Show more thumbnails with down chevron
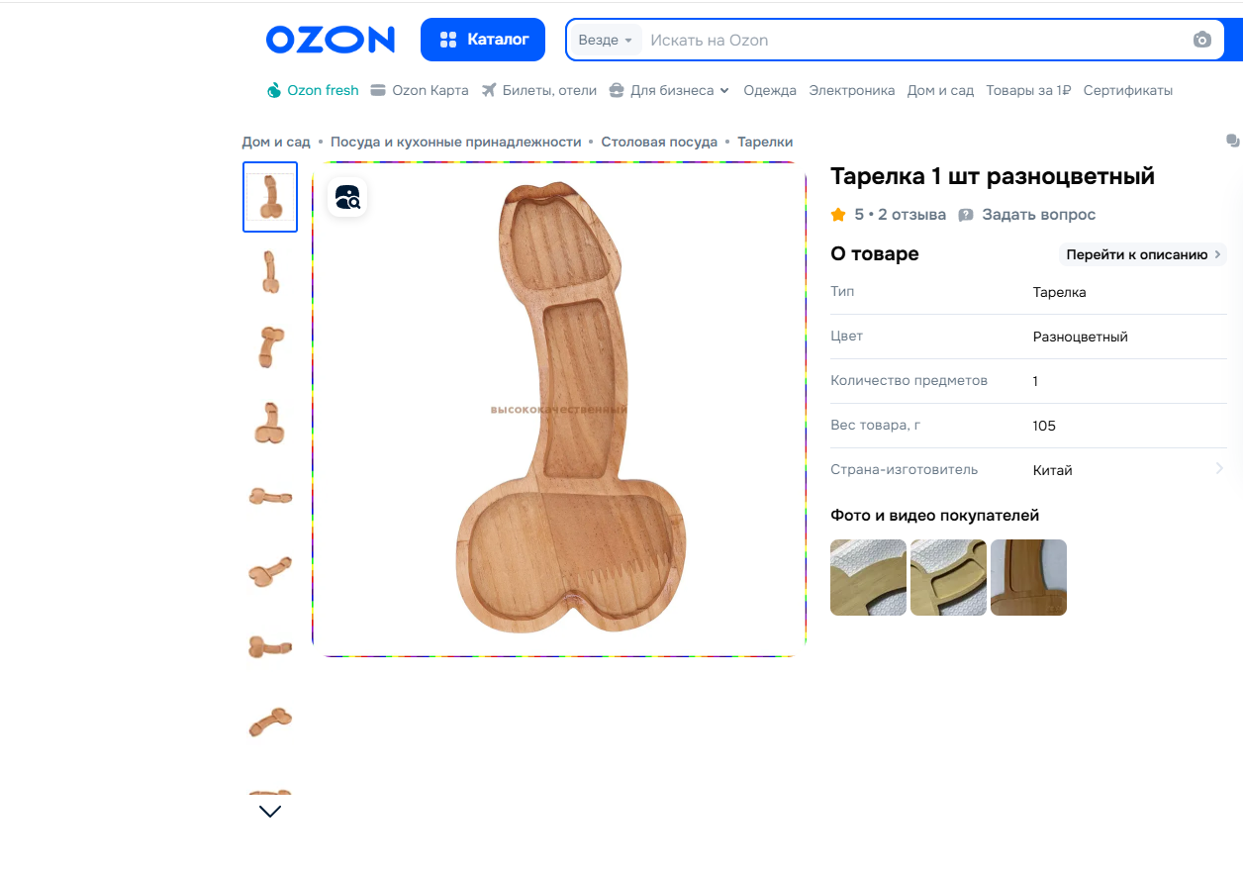Image resolution: width=1243 pixels, height=871 pixels. point(270,811)
